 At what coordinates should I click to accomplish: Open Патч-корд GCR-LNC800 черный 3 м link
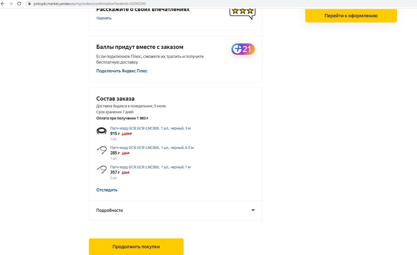150,128
